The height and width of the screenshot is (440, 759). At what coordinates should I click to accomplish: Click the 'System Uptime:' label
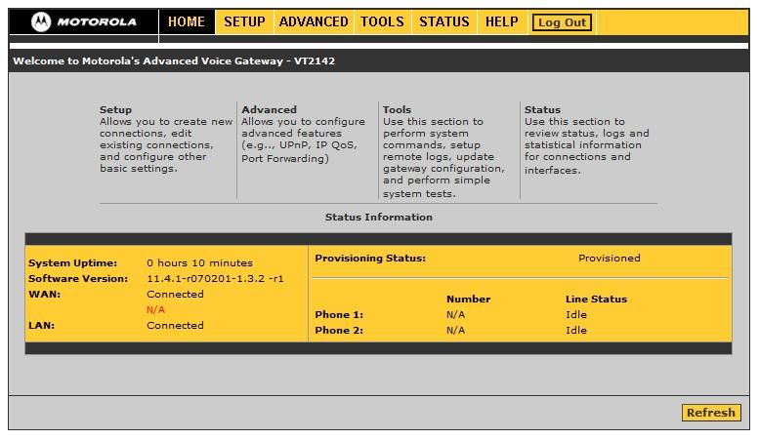72,263
